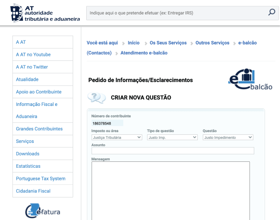
Task: Expand the Questão dropdown
Action: click(x=228, y=137)
